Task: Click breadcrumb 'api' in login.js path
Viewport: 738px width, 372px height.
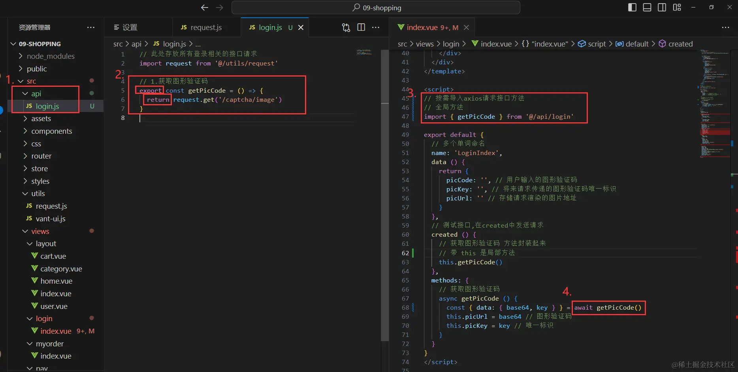Action: 136,44
